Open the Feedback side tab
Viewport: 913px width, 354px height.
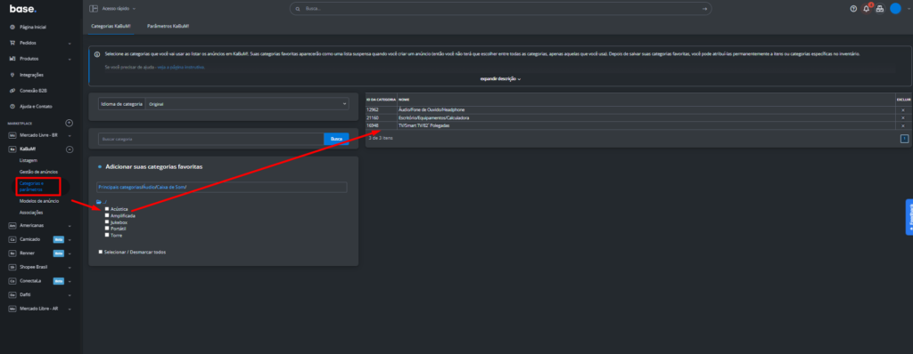(909, 217)
